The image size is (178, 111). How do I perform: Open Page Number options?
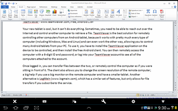coord(99,13)
